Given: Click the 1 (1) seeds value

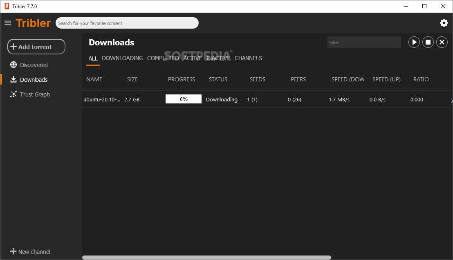Looking at the screenshot, I should (x=252, y=99).
